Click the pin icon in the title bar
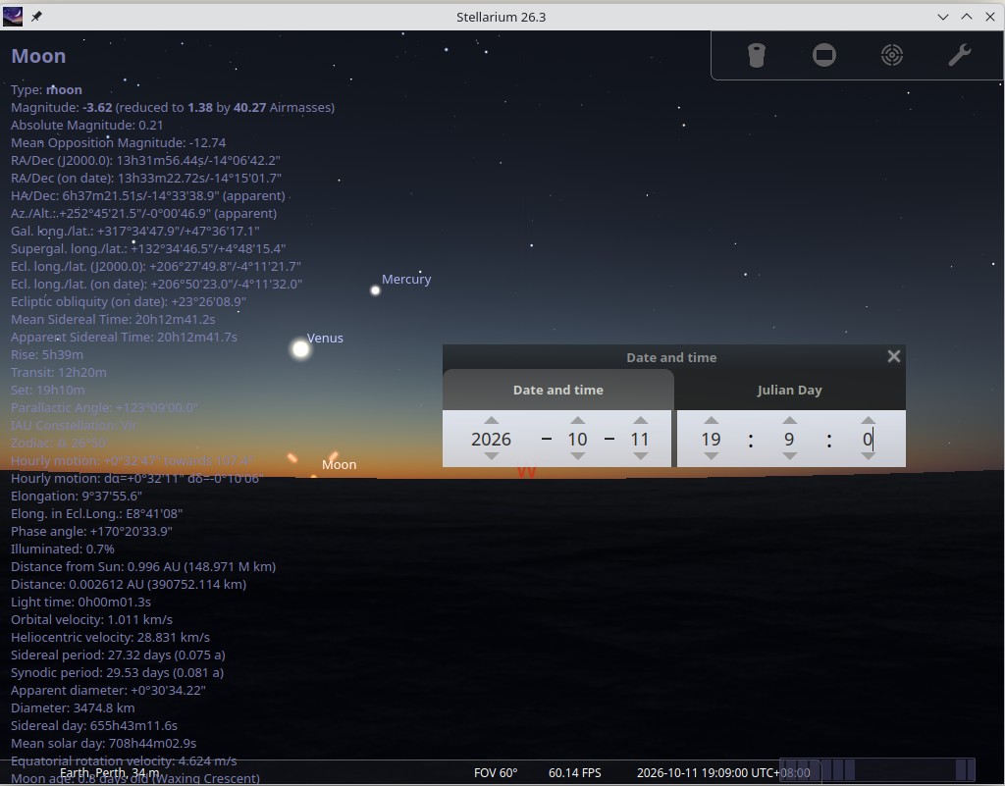This screenshot has width=1005, height=786. pos(36,17)
